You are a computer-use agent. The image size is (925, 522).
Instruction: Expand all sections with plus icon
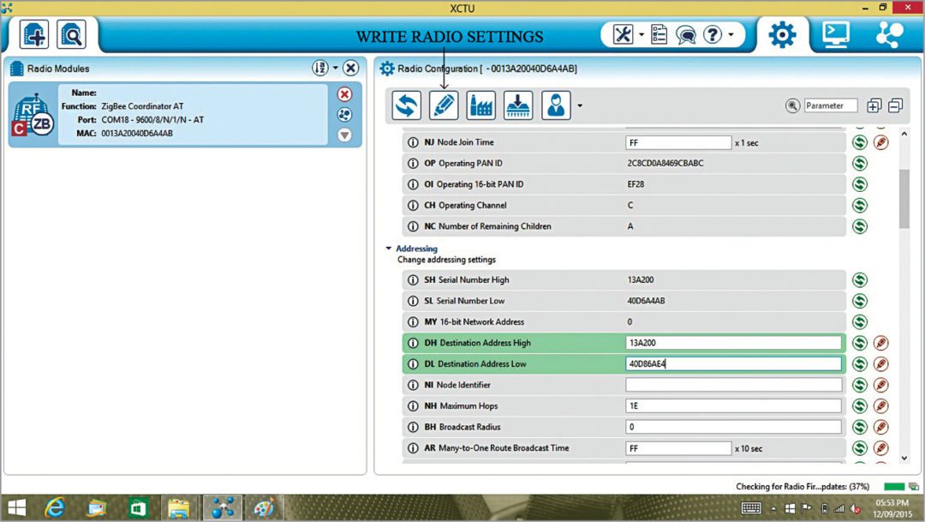click(x=874, y=106)
